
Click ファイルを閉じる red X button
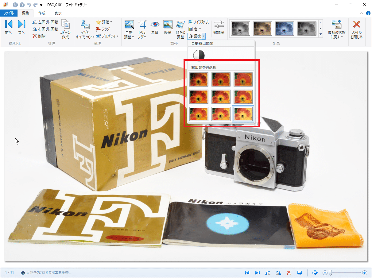[357, 29]
